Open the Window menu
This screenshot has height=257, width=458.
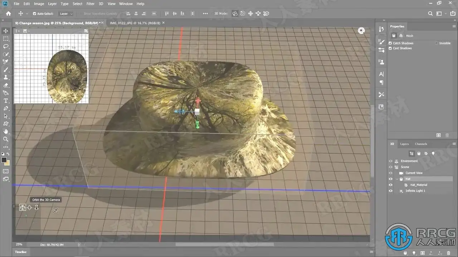click(x=126, y=4)
